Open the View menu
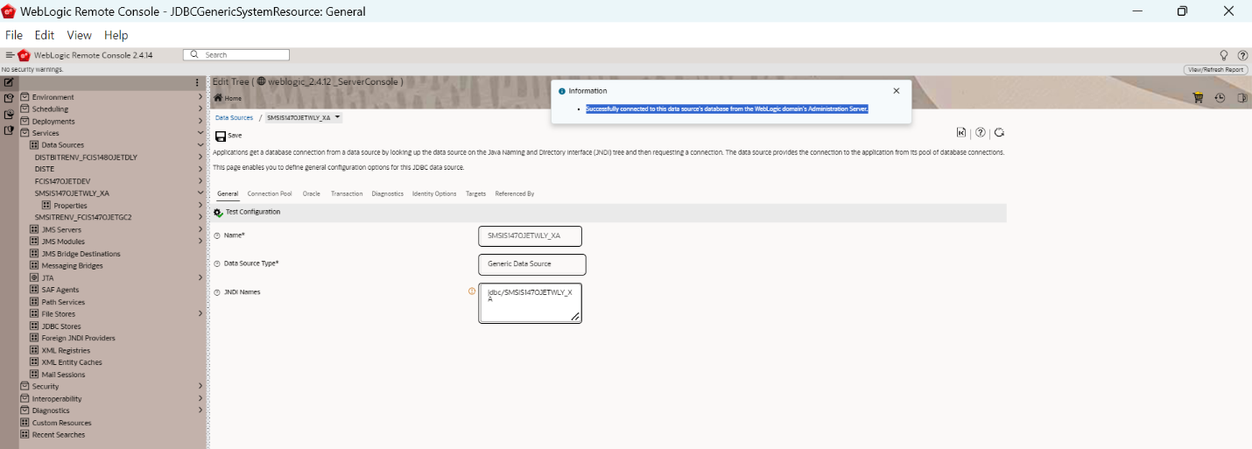This screenshot has width=1252, height=449. (79, 35)
